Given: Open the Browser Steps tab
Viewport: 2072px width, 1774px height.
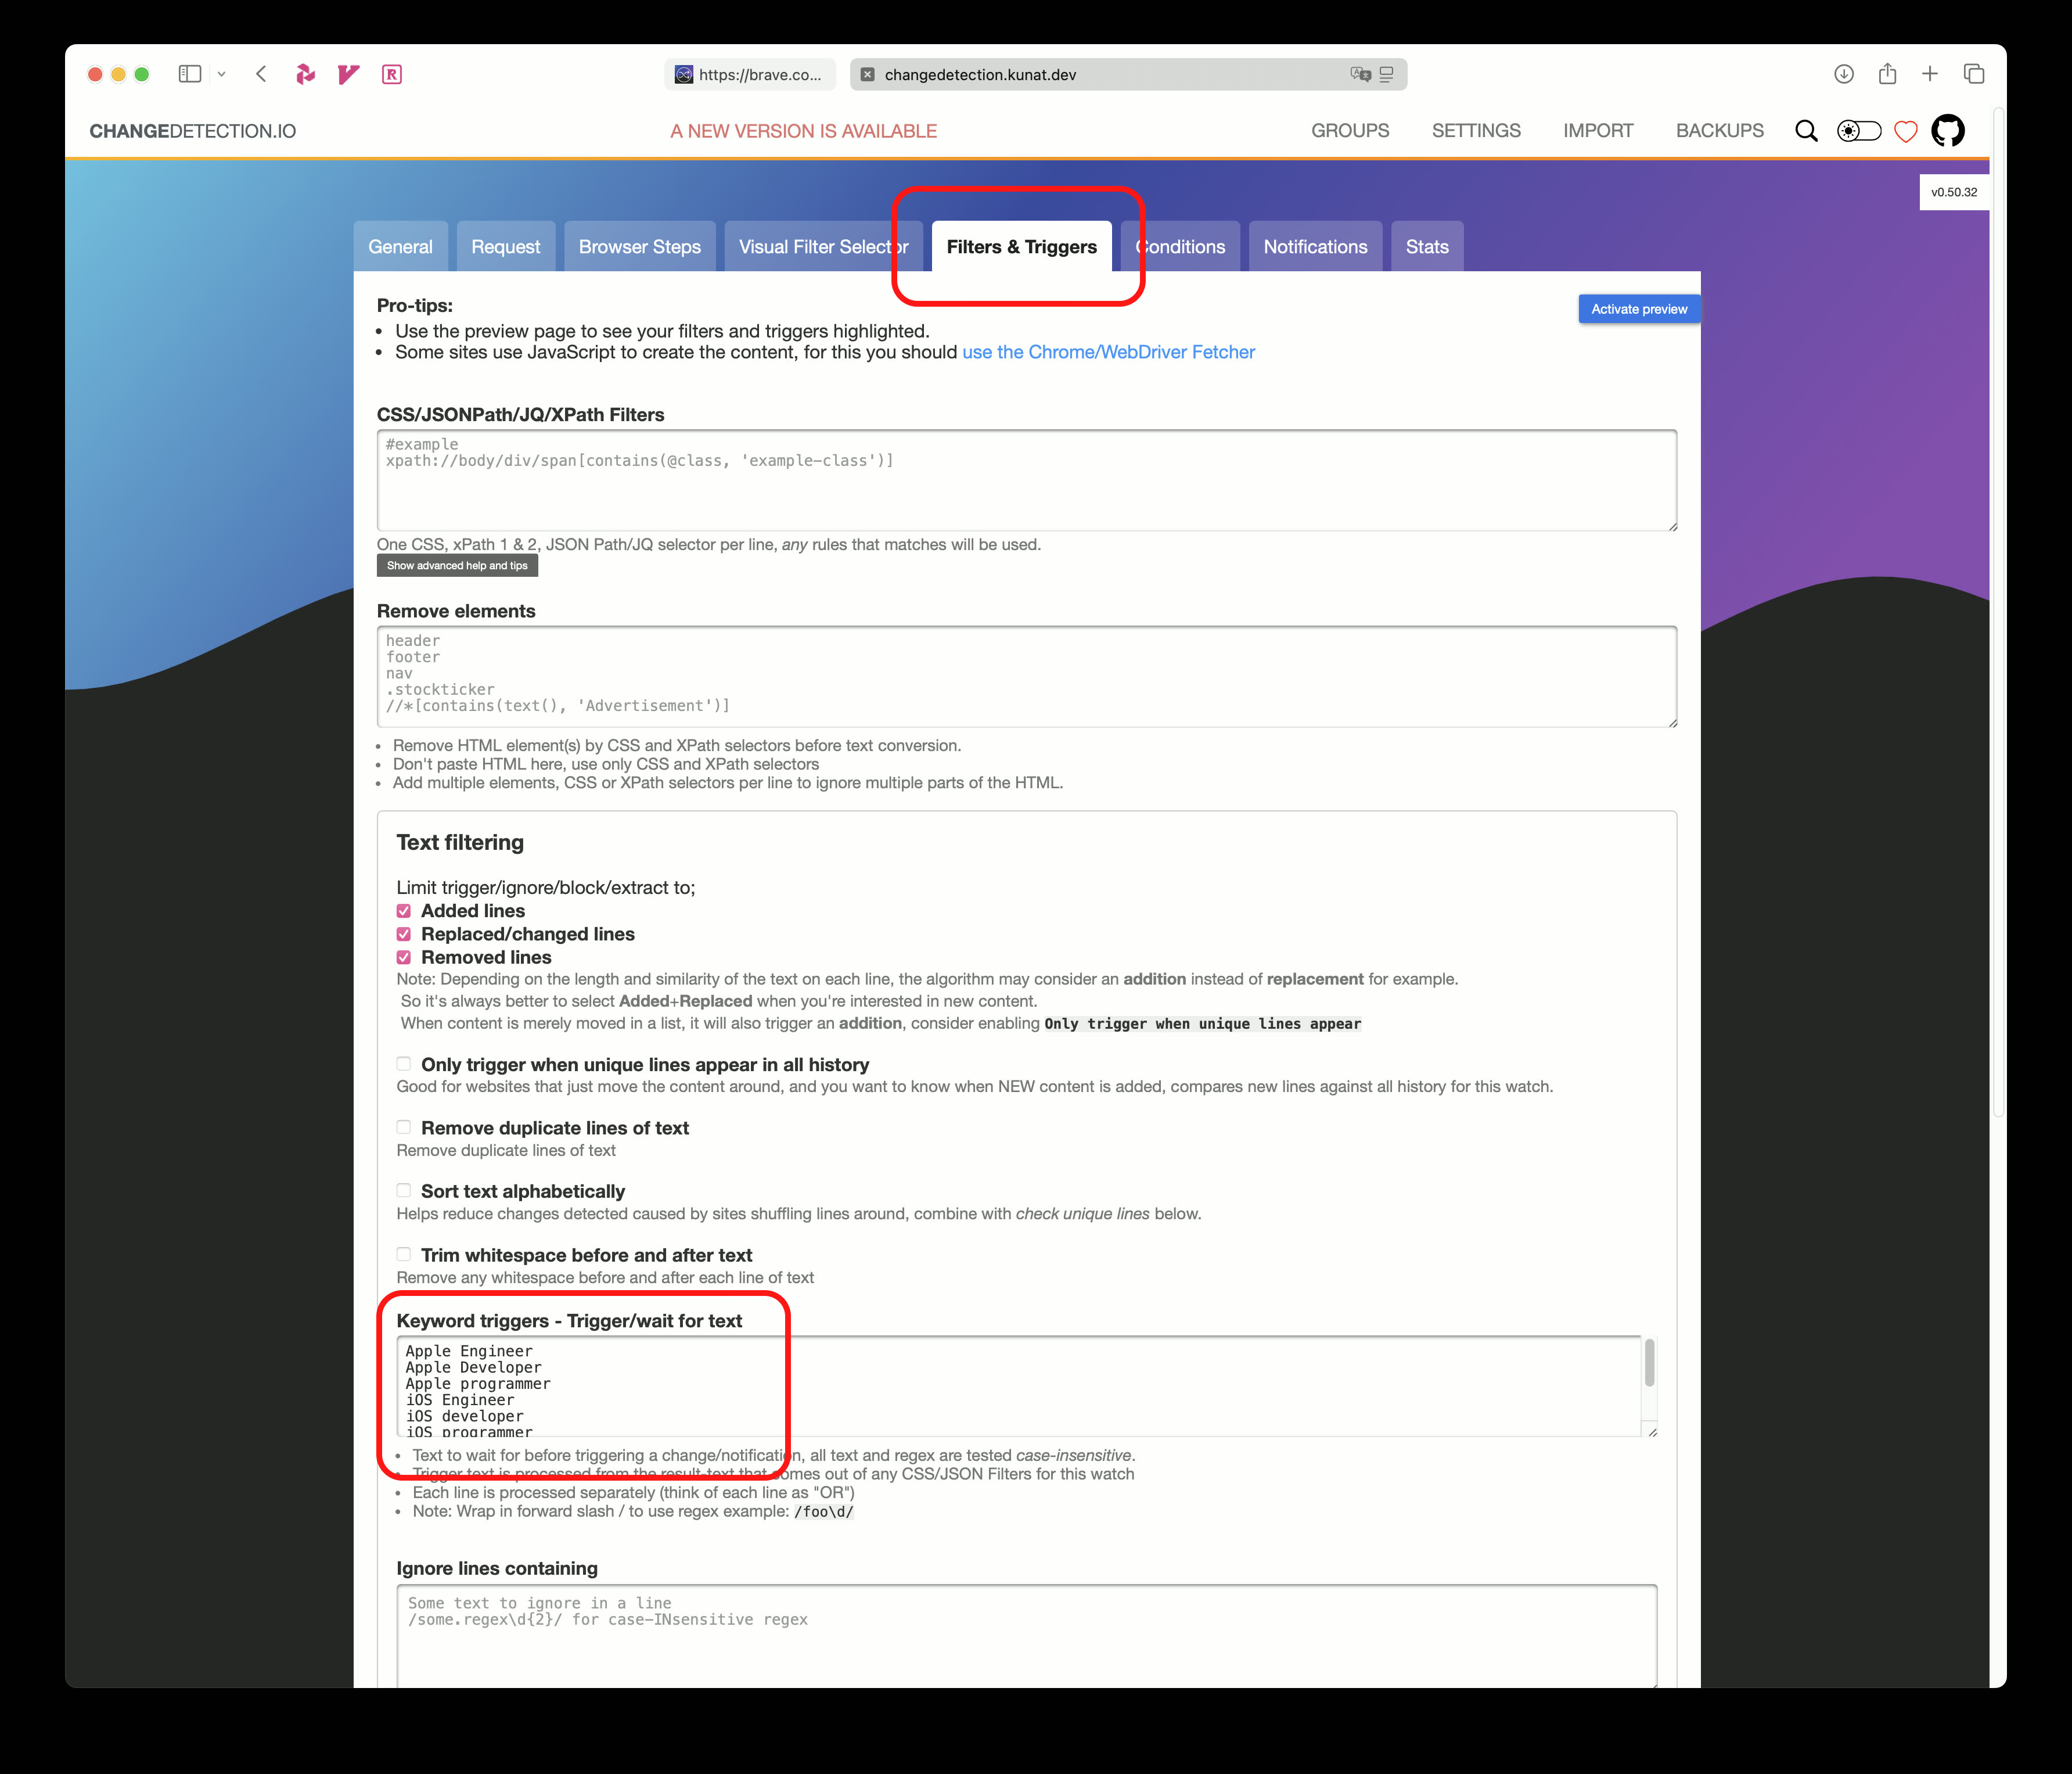Looking at the screenshot, I should [639, 247].
